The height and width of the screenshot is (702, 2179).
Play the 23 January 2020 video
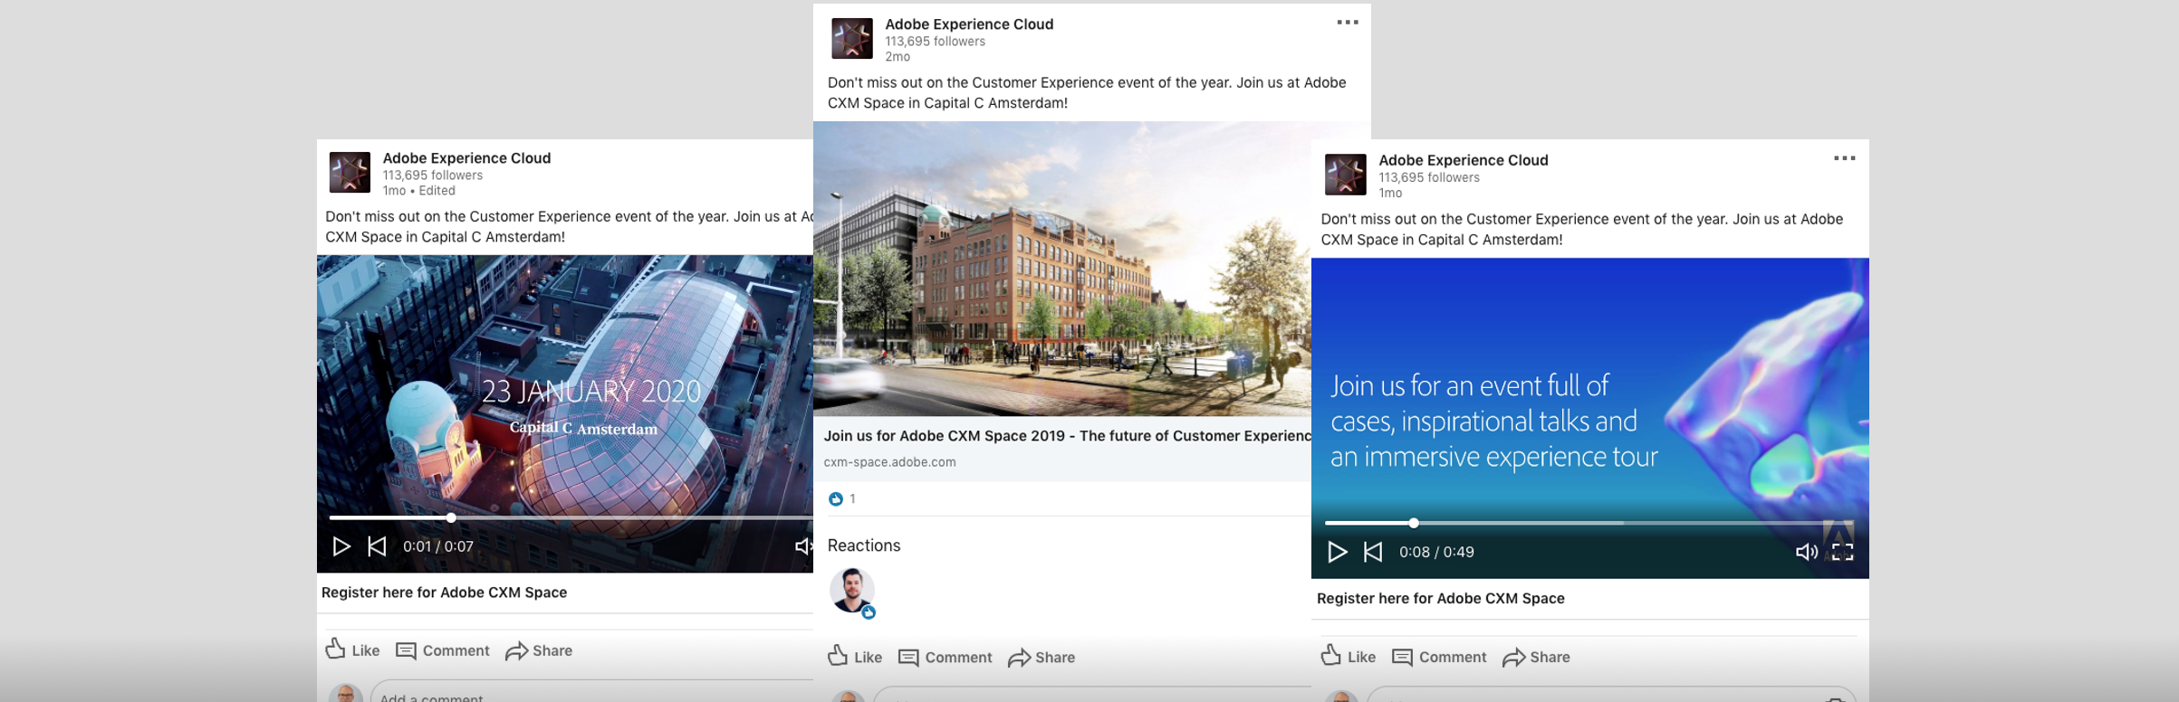pos(341,546)
